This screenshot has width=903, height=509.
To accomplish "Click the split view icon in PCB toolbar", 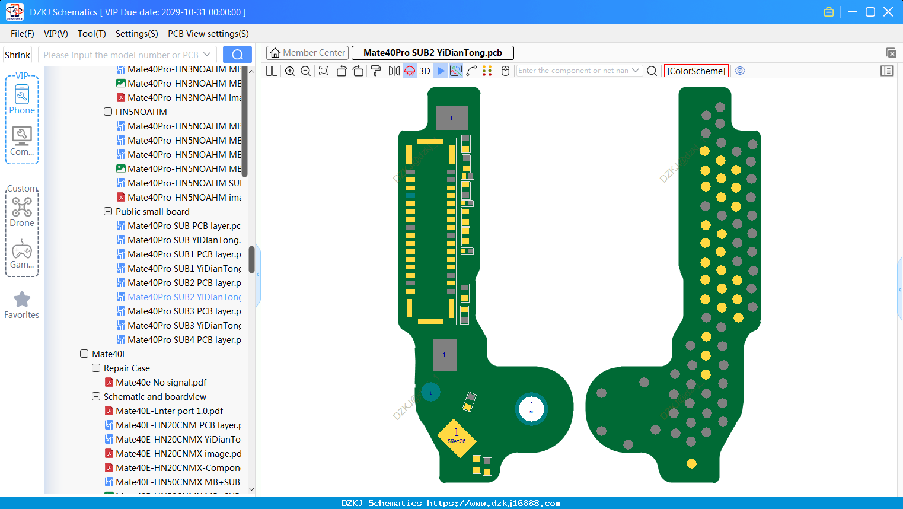I will pyautogui.click(x=272, y=71).
